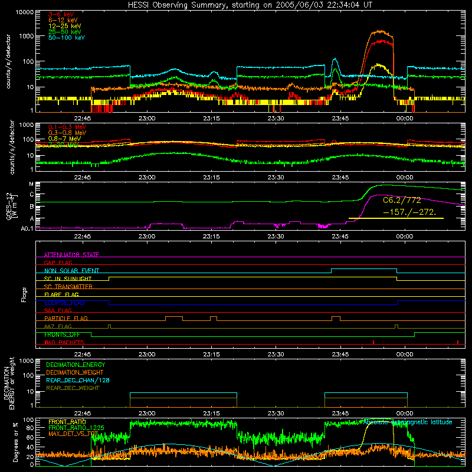Pick the green 25-50 keV legend entry
Viewport: 472px width, 472px height.
tap(65, 32)
